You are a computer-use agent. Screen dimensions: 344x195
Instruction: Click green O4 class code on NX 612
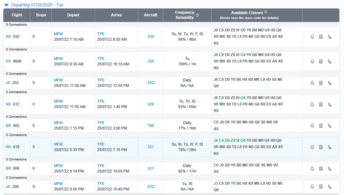(x=243, y=97)
